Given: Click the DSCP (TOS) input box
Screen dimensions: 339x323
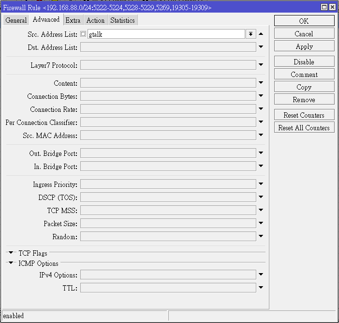Looking at the screenshot, I should (x=168, y=197).
